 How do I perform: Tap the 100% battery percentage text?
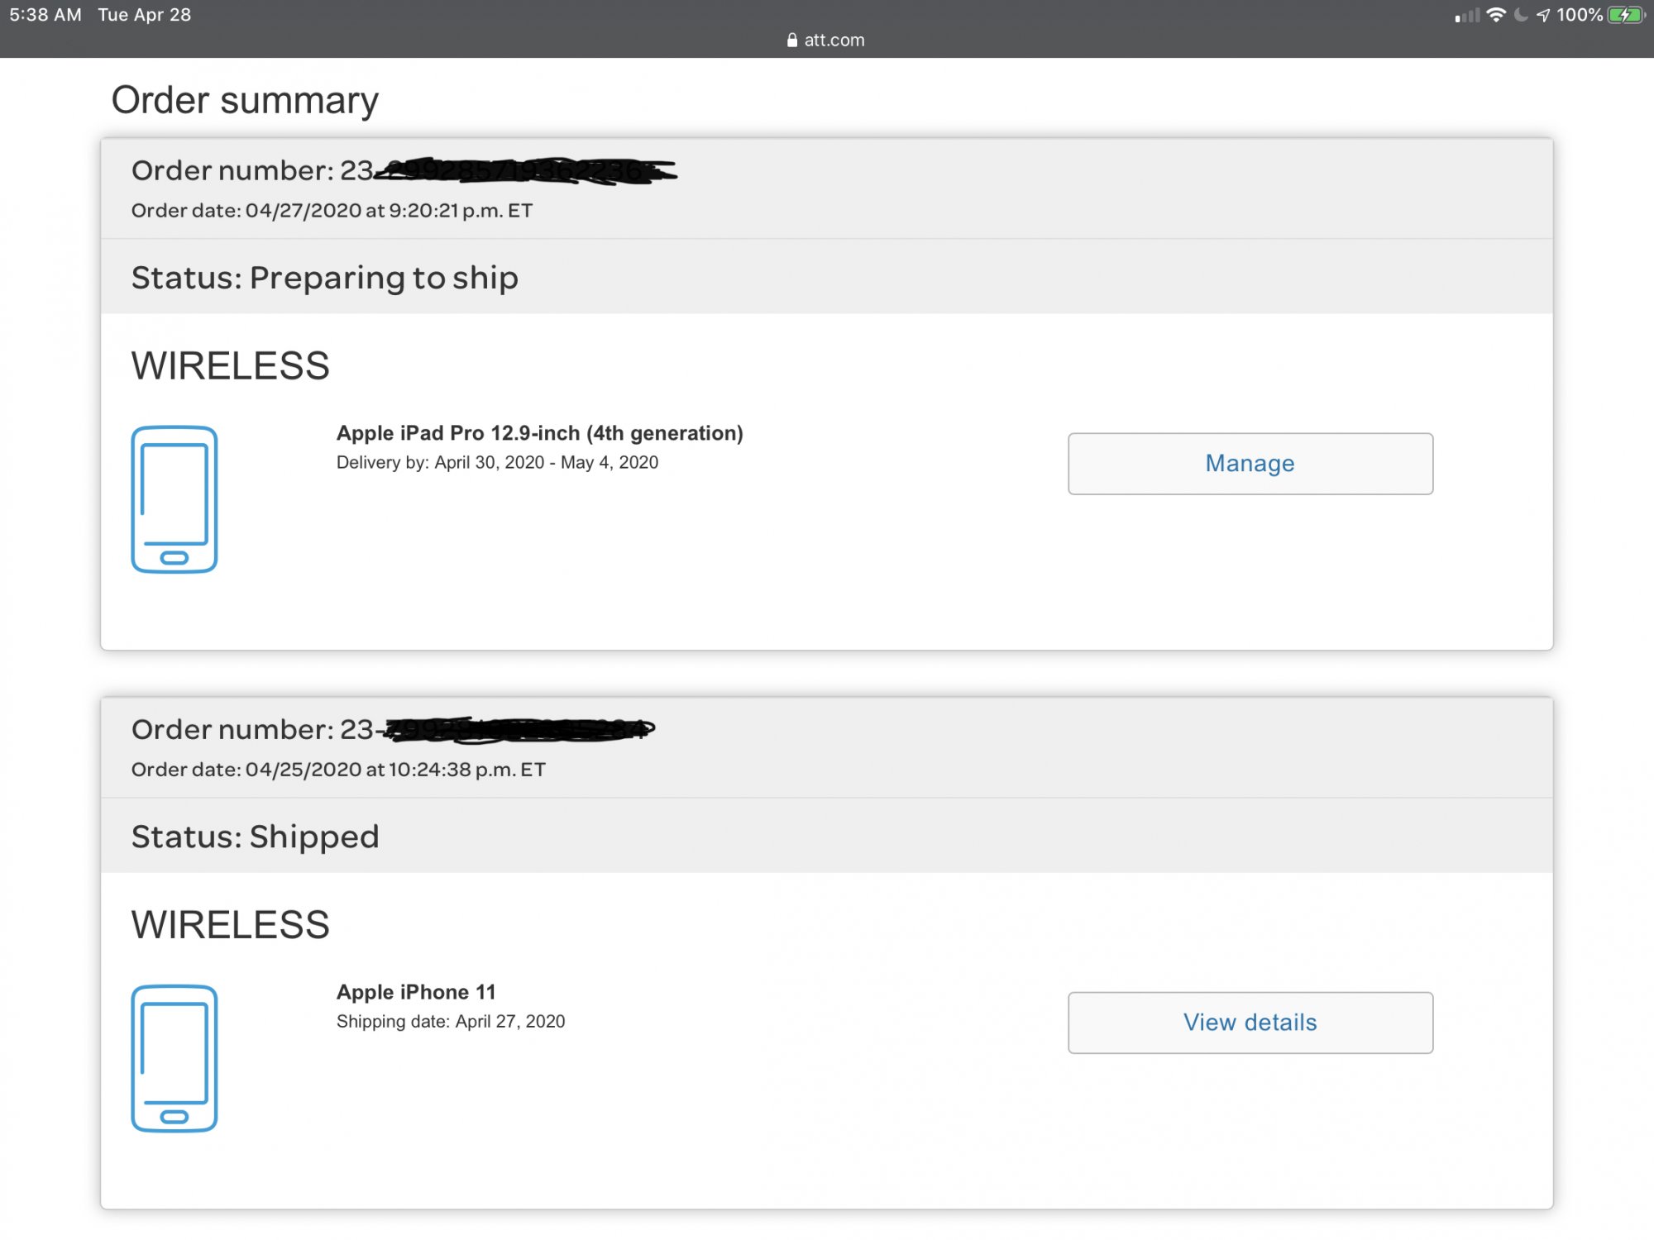click(x=1580, y=15)
